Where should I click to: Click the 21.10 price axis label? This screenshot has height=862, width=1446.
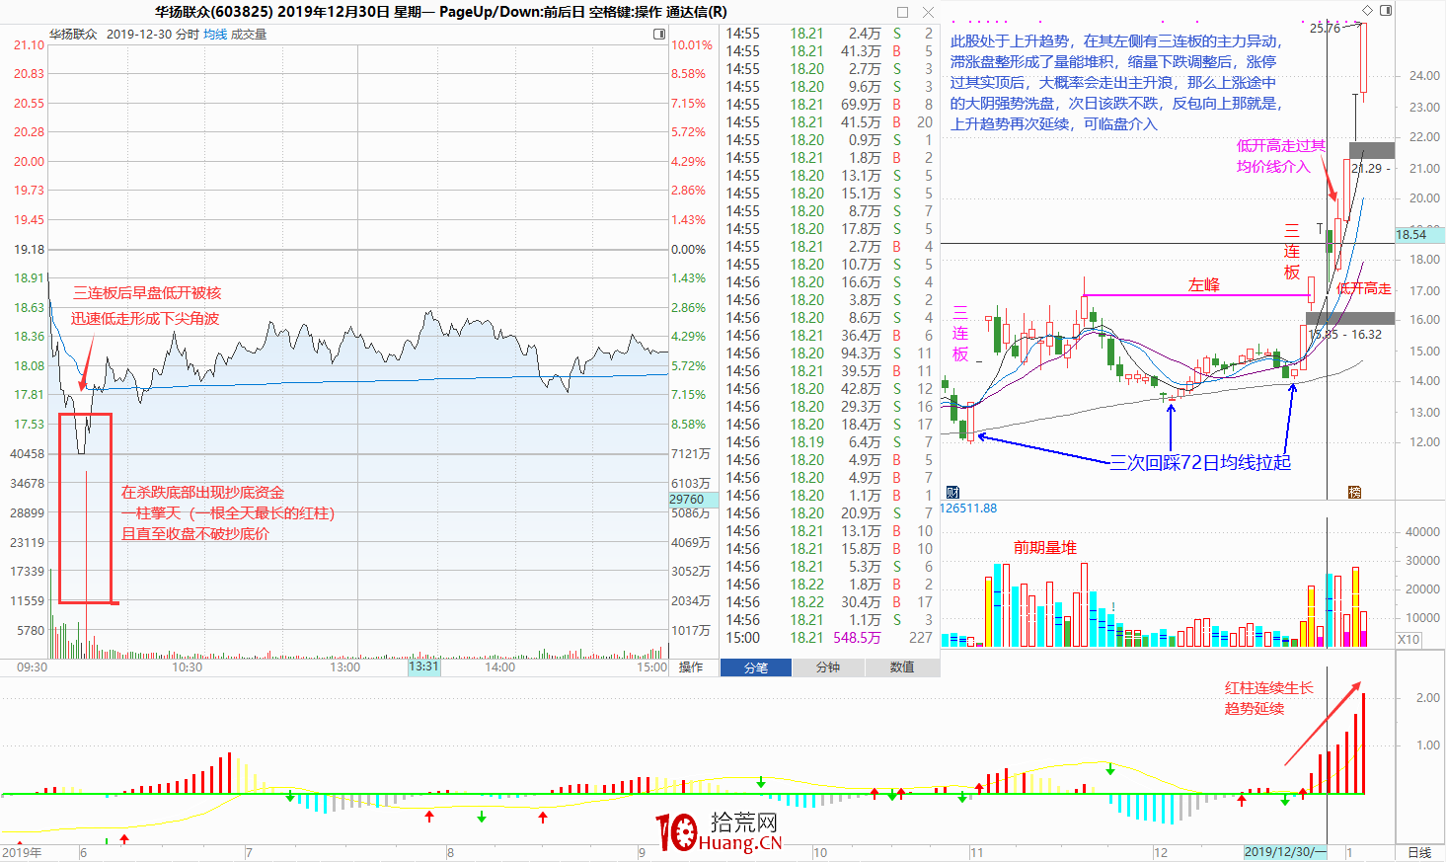29,45
